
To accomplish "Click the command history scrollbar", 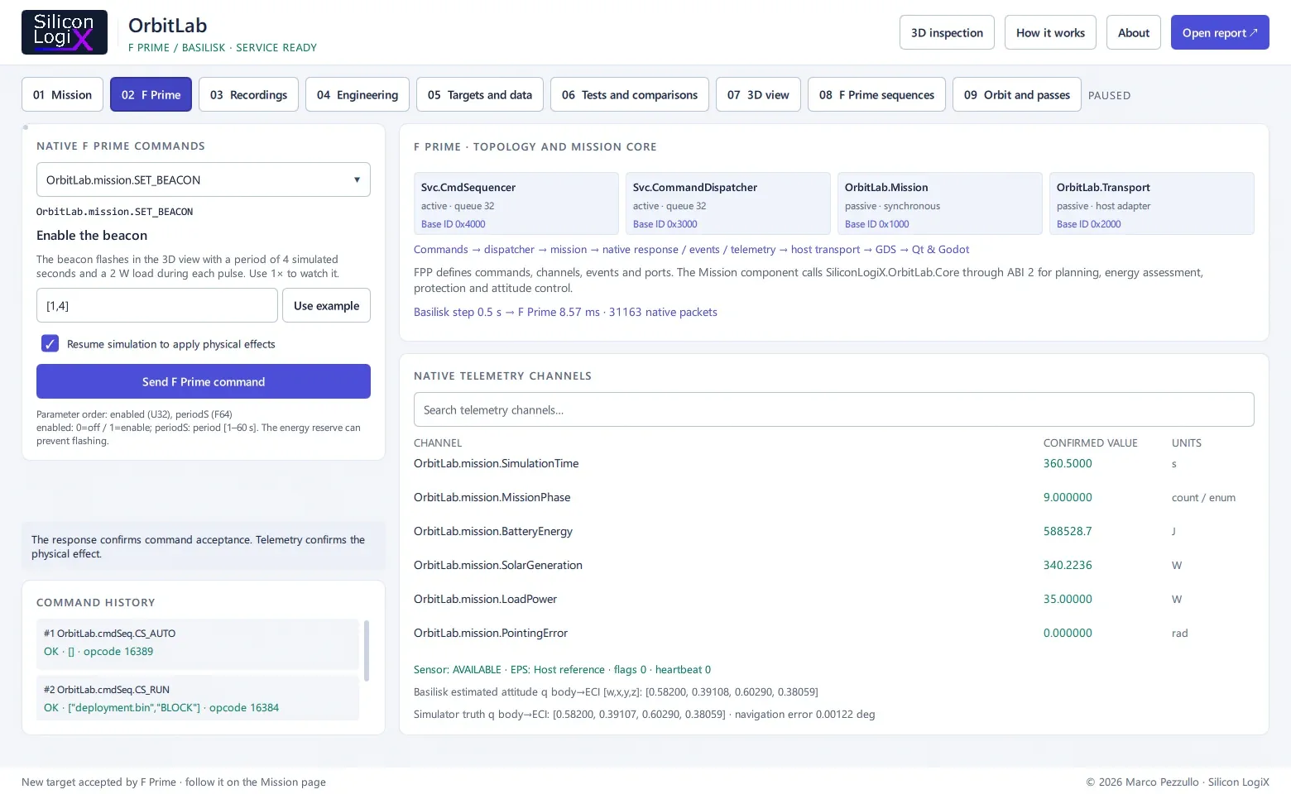I will tap(367, 651).
